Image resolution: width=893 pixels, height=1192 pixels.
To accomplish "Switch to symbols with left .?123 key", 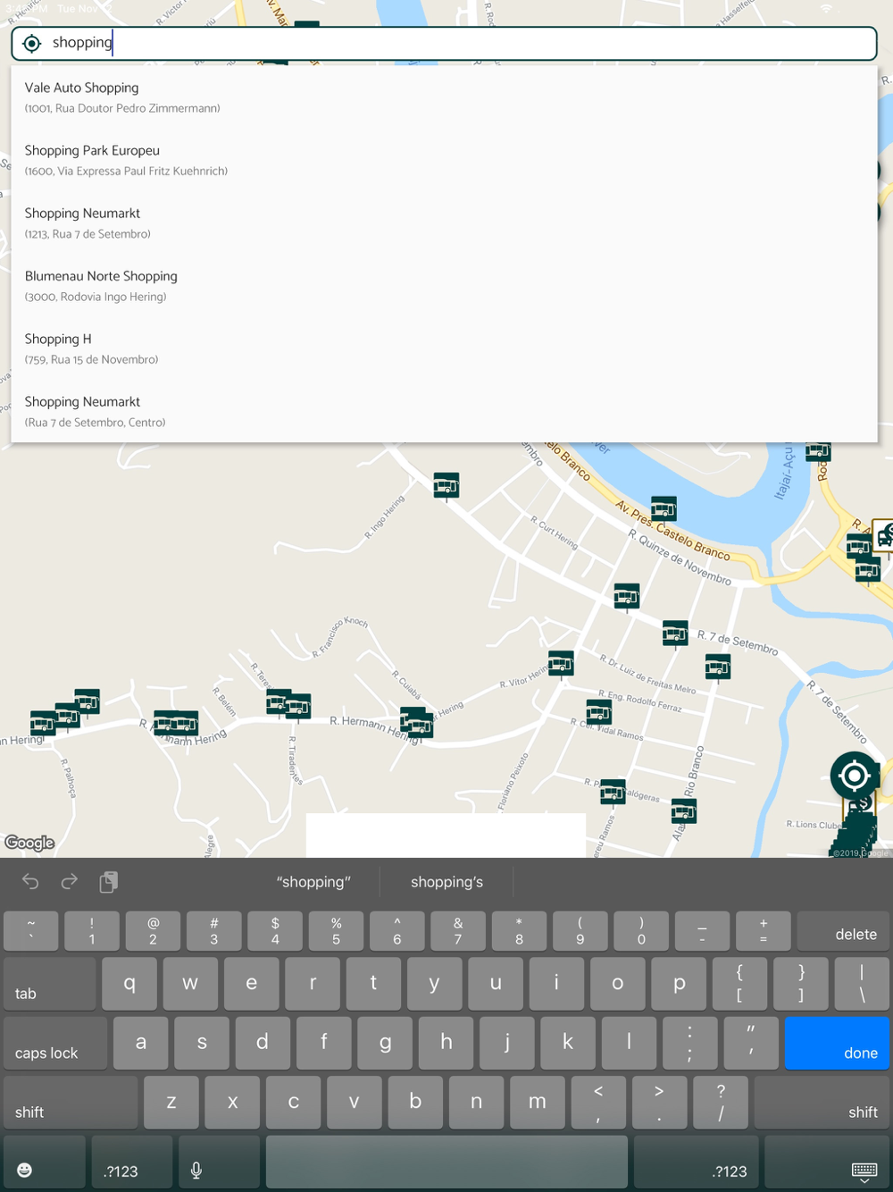I will point(132,1162).
